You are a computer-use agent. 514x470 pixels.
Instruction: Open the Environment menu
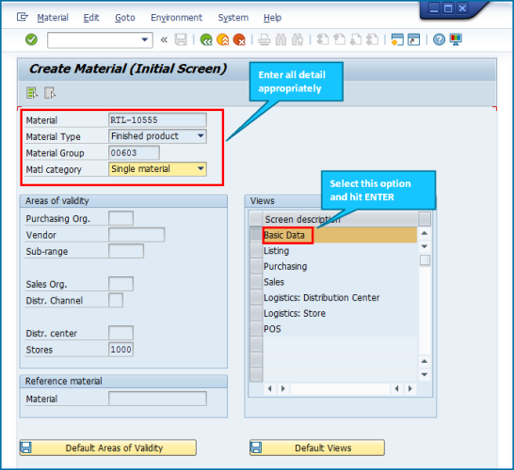(176, 18)
